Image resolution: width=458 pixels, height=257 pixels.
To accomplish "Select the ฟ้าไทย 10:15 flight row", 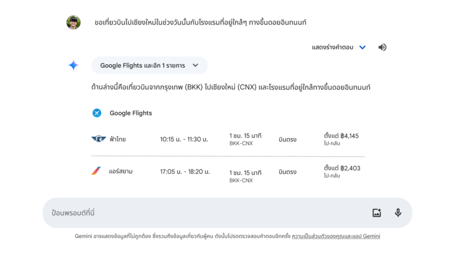I will (228, 139).
